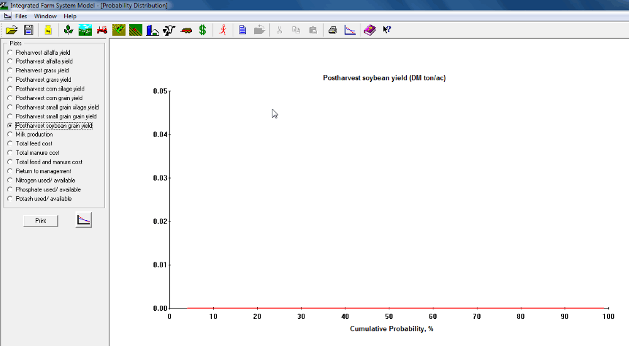The width and height of the screenshot is (629, 346).
Task: Open the Help menu
Action: pyautogui.click(x=70, y=16)
